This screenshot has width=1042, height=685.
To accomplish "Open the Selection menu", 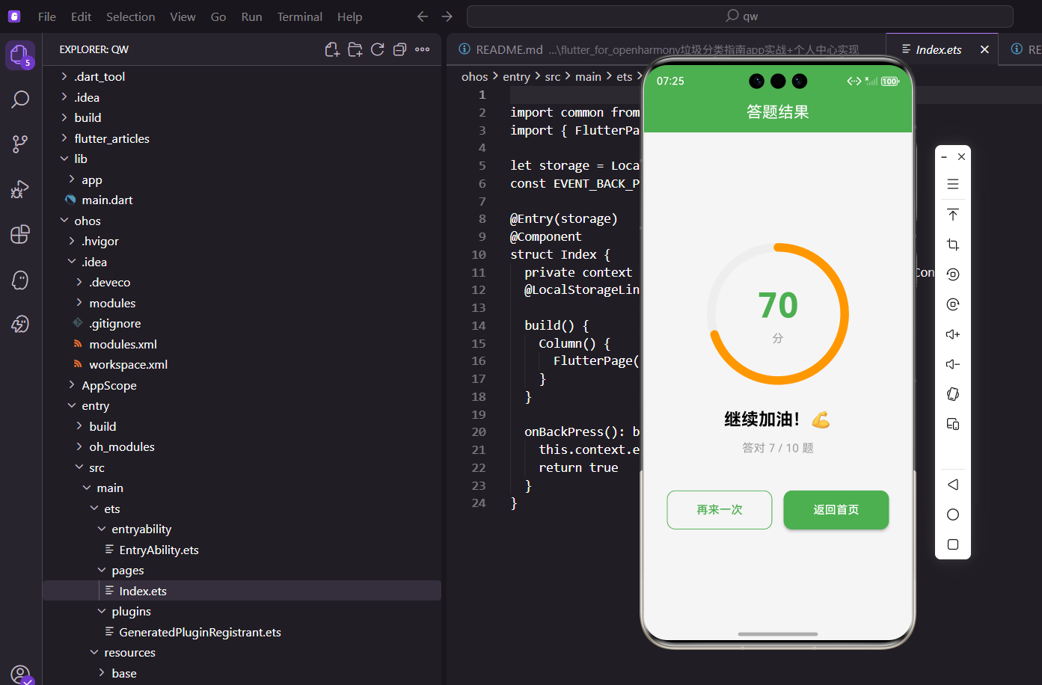I will tap(130, 16).
